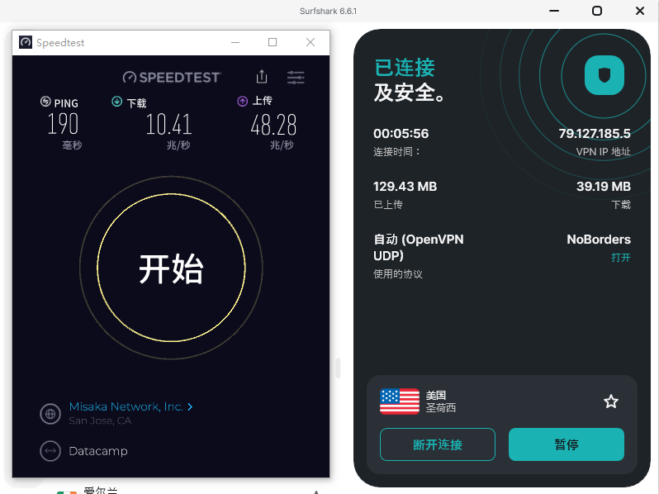Screen dimensions: 659x494
Task: Click San Jose, CA server location text
Action: pos(100,420)
